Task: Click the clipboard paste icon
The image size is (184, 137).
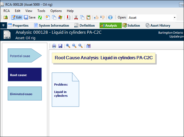Action: pos(88,17)
